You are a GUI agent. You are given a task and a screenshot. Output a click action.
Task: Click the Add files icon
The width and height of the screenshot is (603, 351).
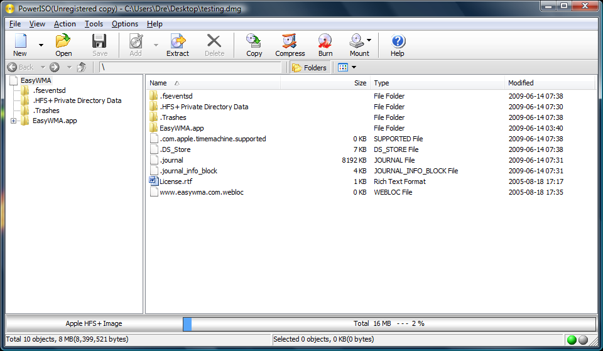click(136, 41)
